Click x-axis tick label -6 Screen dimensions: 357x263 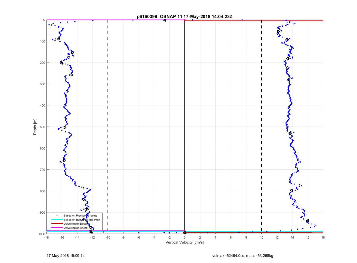pos(139,237)
